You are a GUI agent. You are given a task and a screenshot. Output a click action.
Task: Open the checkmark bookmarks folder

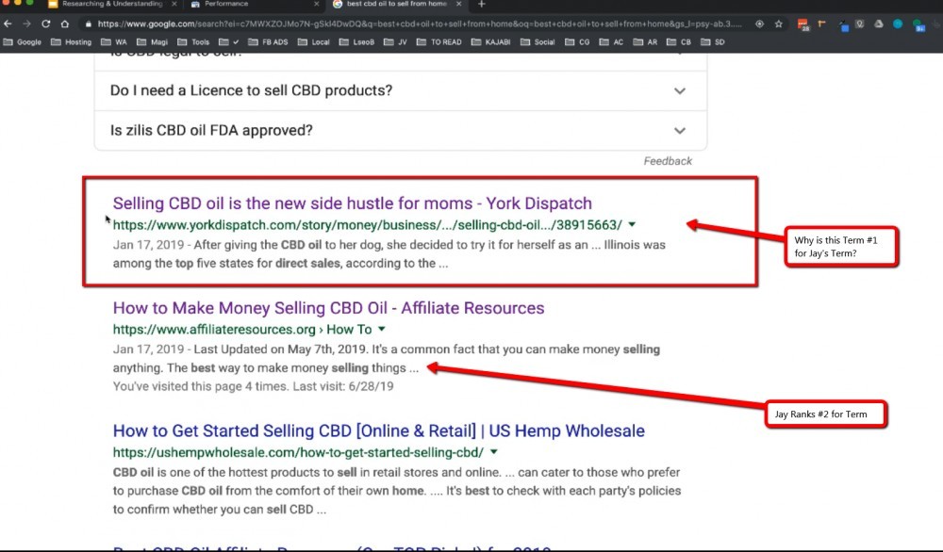228,42
